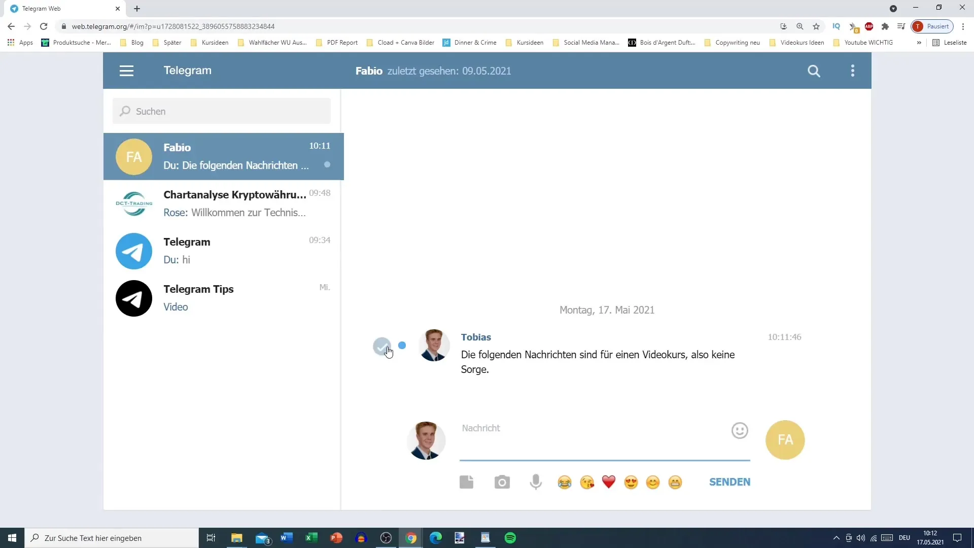974x548 pixels.
Task: Open the chat options three-dot menu
Action: pos(853,71)
